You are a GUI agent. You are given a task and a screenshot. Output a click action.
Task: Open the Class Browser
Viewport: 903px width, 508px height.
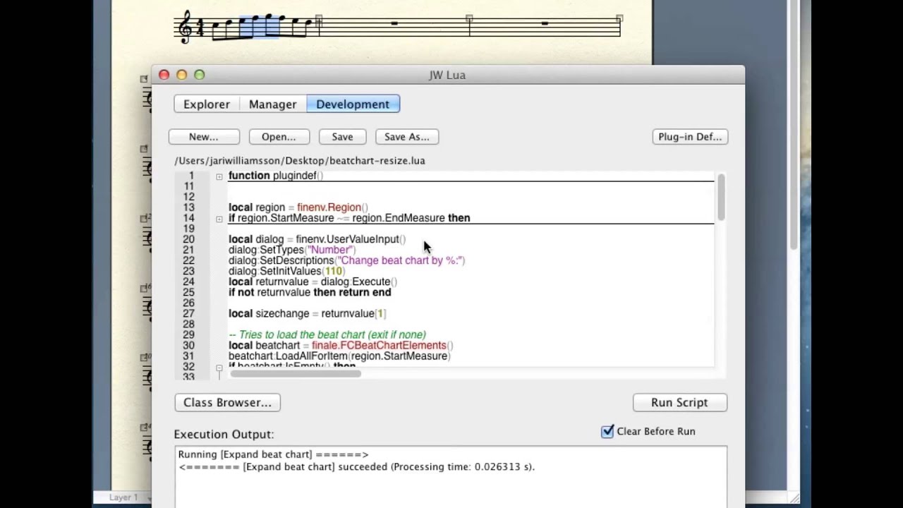coord(227,402)
